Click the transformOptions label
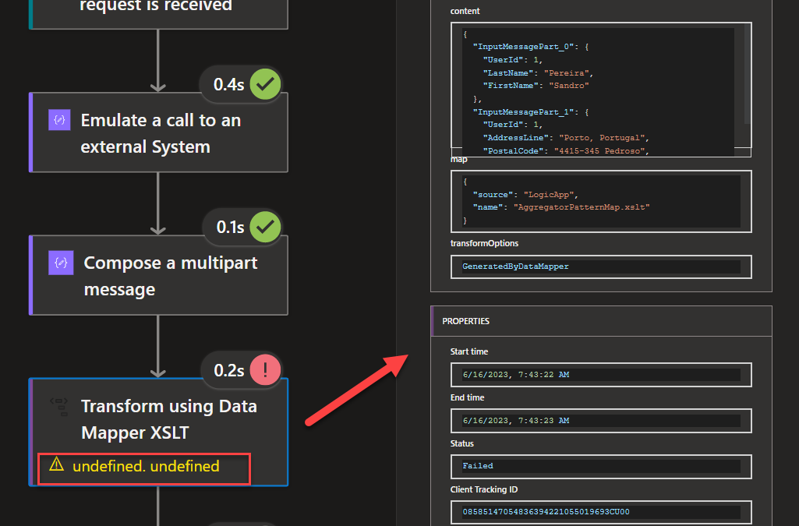Image resolution: width=799 pixels, height=526 pixels. 484,243
